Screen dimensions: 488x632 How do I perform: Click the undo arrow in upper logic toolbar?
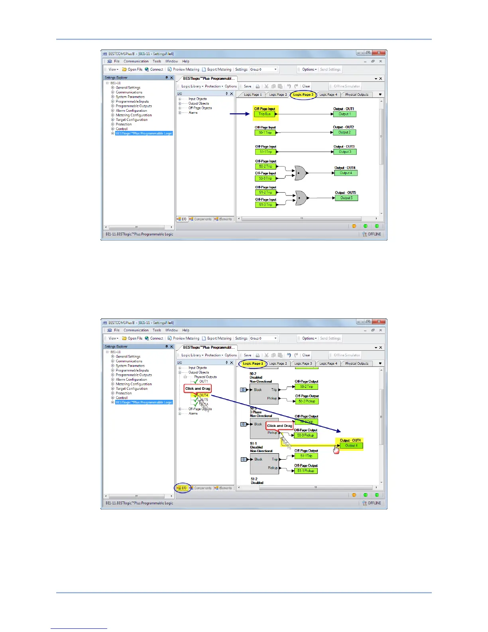coord(289,86)
